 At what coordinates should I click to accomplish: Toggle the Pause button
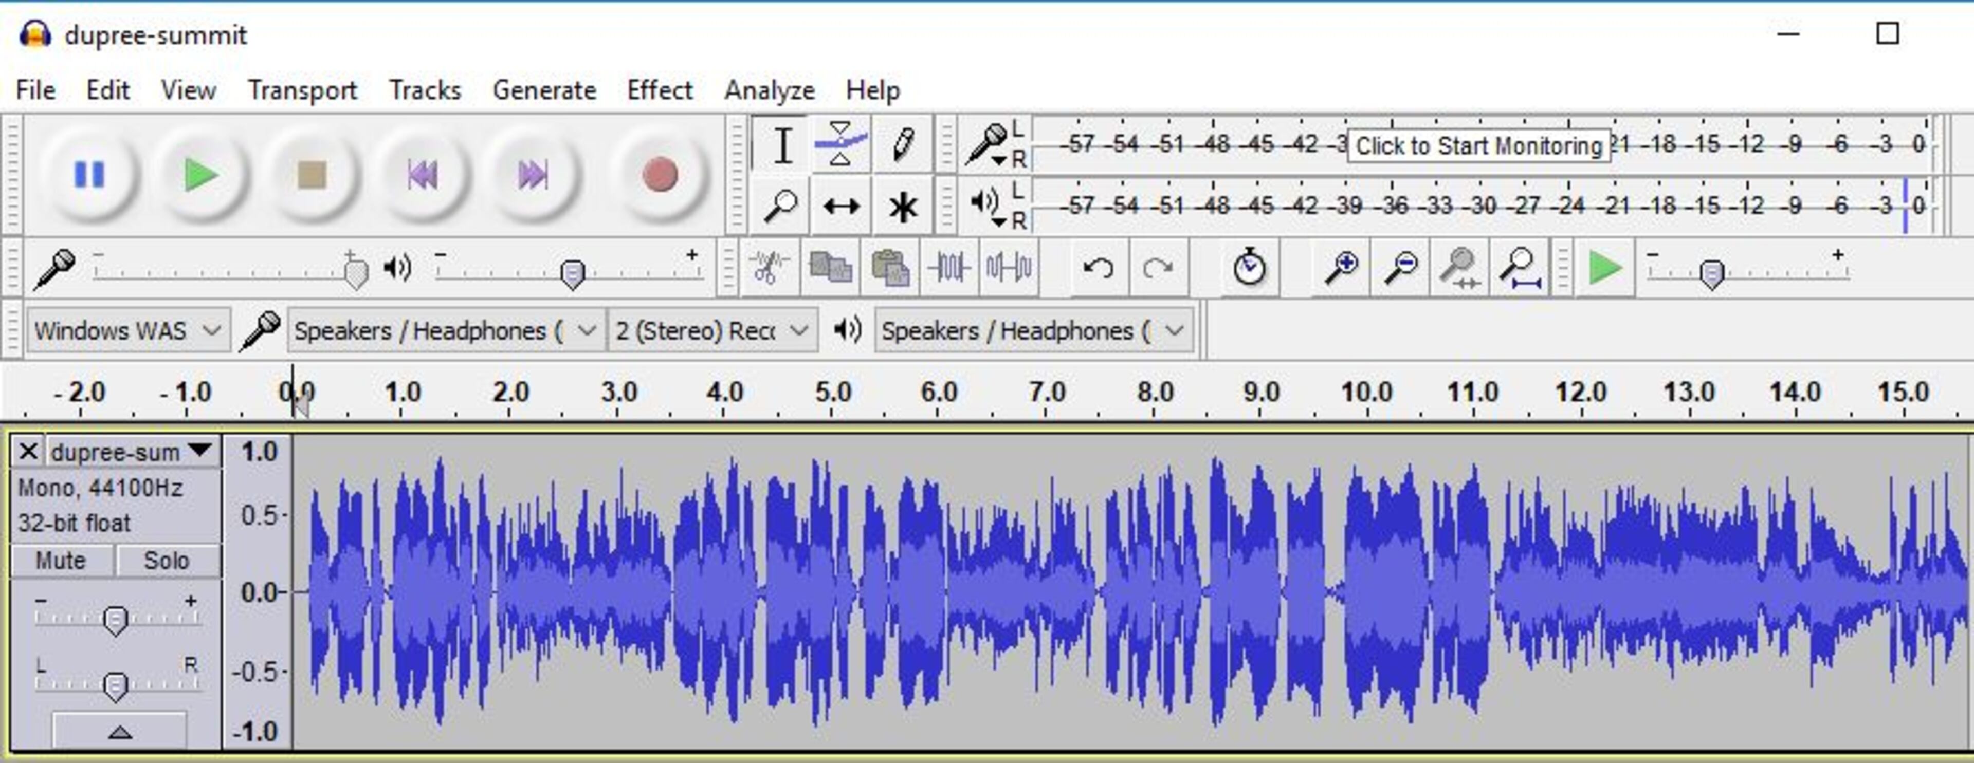tap(89, 175)
